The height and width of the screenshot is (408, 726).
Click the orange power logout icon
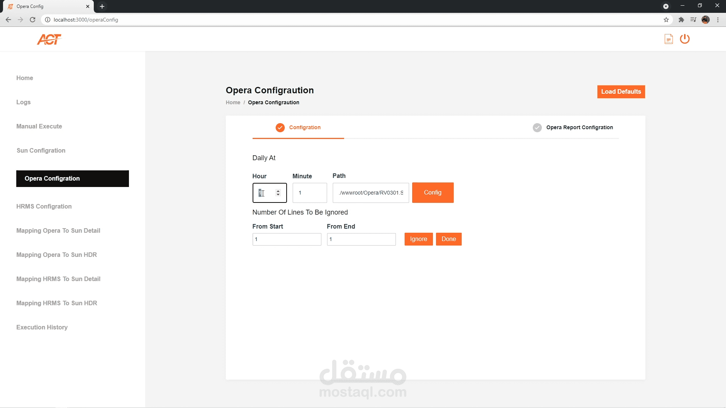(x=684, y=39)
